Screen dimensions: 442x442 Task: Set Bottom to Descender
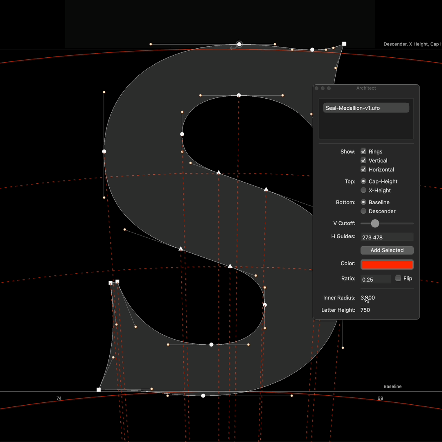363,211
